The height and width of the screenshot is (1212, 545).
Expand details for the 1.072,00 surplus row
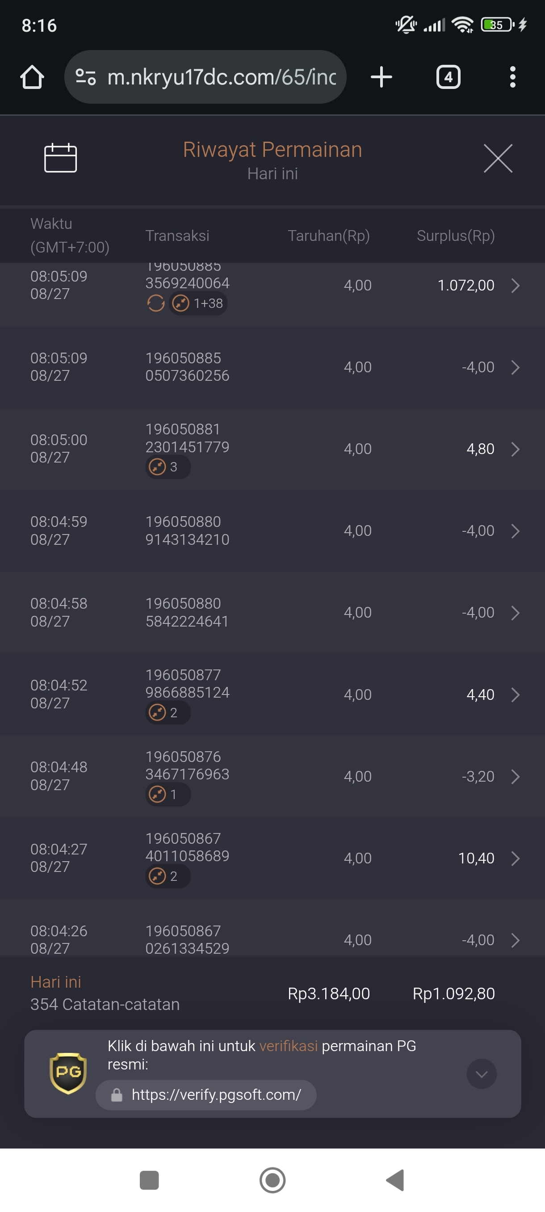coord(515,286)
